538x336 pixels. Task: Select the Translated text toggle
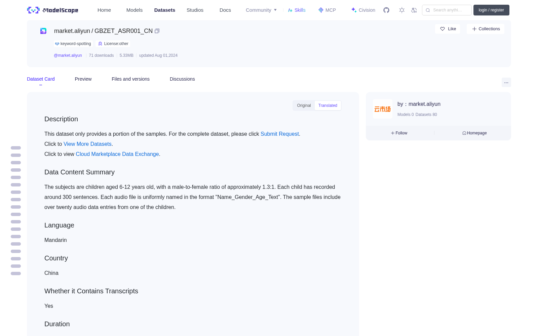tap(328, 106)
